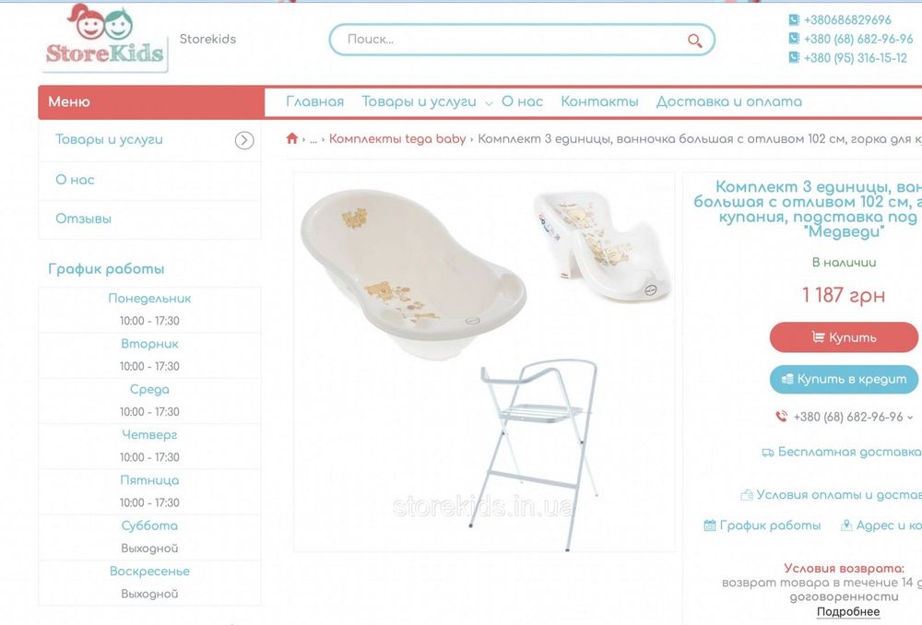The height and width of the screenshot is (625, 922).
Task: Click the search magnifier icon
Action: click(x=694, y=41)
